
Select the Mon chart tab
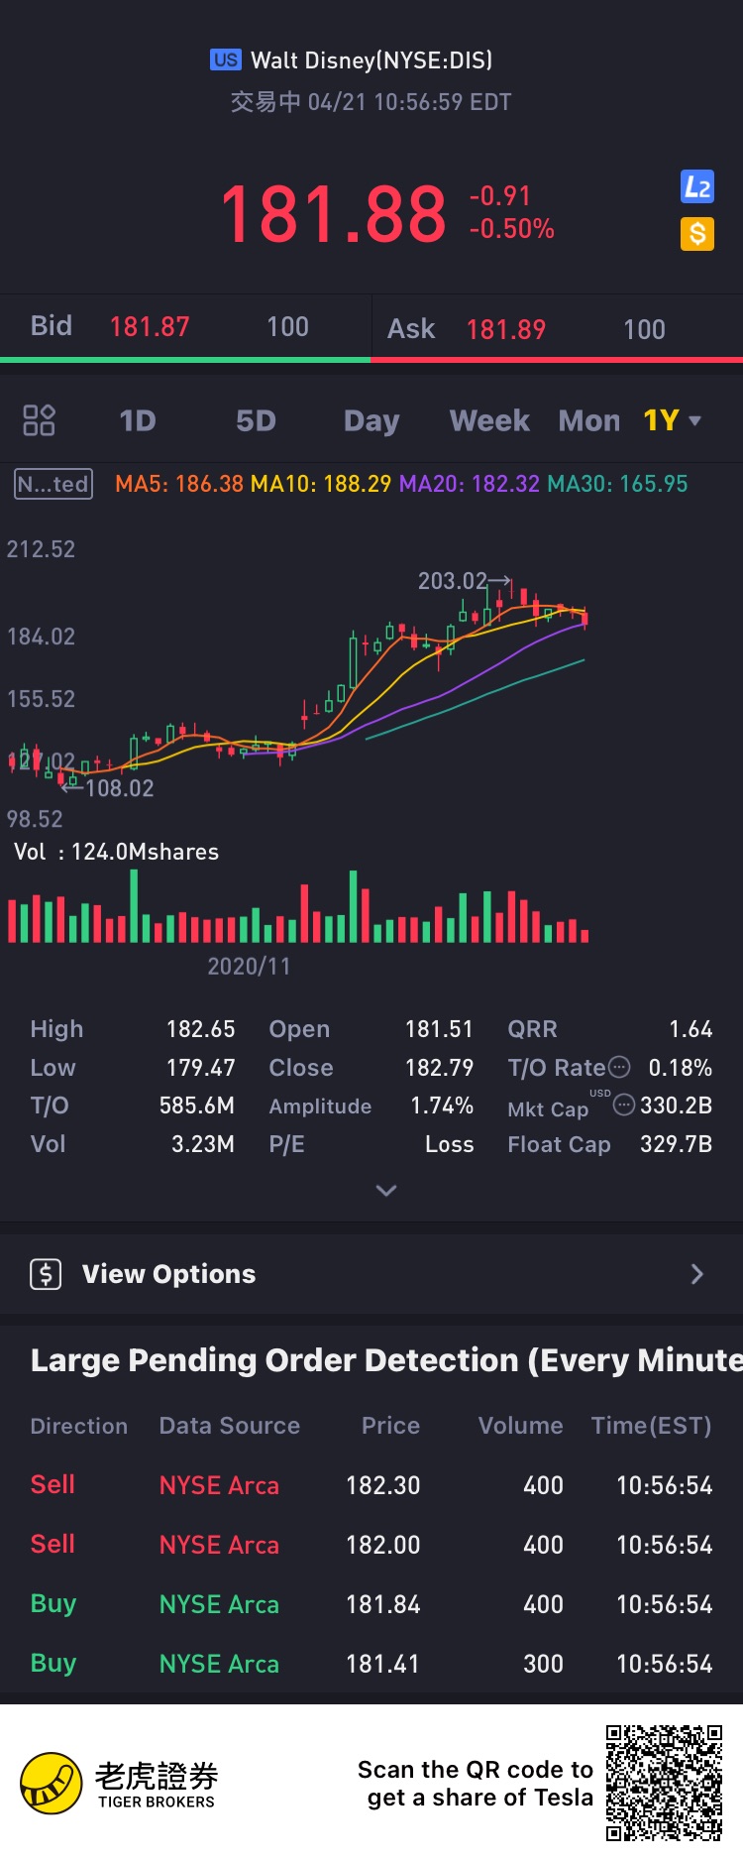tap(588, 420)
